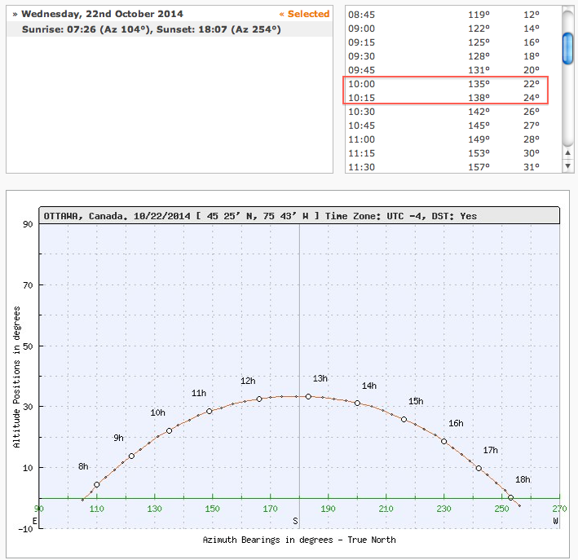The height and width of the screenshot is (560, 578).
Task: Click the S south label on the azimuth axis
Action: click(x=297, y=519)
